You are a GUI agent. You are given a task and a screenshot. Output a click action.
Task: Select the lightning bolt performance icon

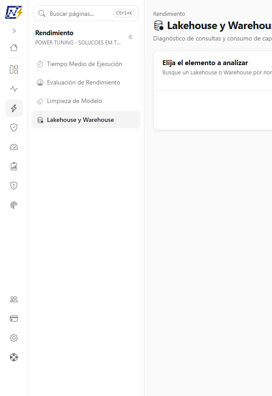click(14, 108)
